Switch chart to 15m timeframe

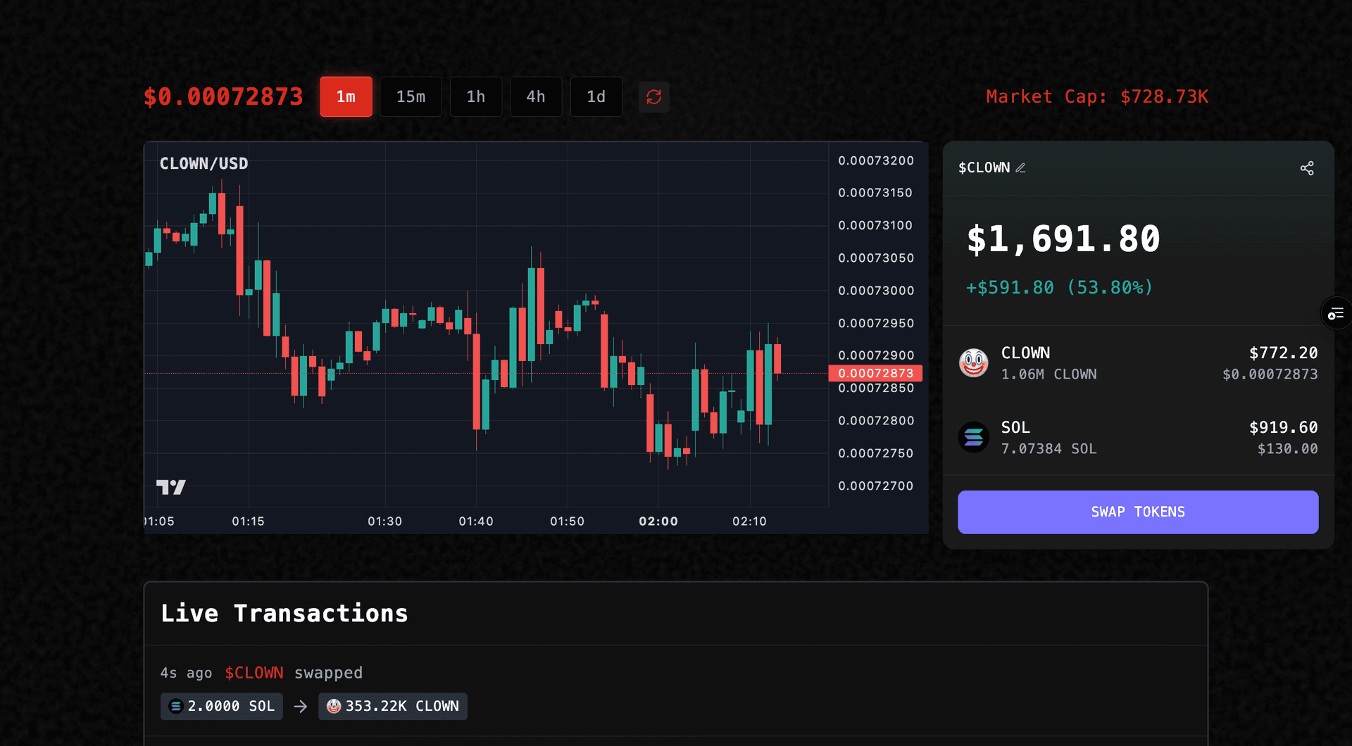[x=411, y=96]
